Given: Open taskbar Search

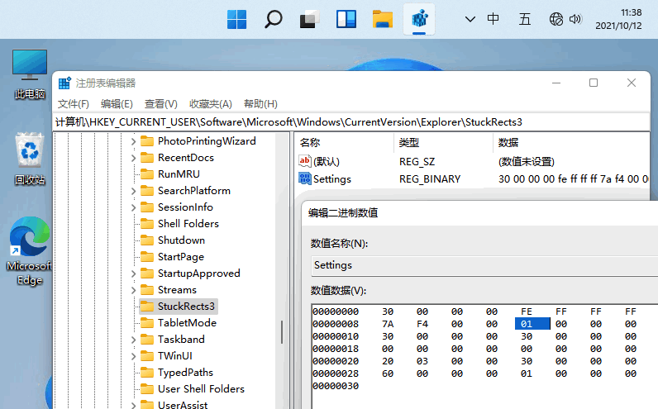Looking at the screenshot, I should point(273,19).
